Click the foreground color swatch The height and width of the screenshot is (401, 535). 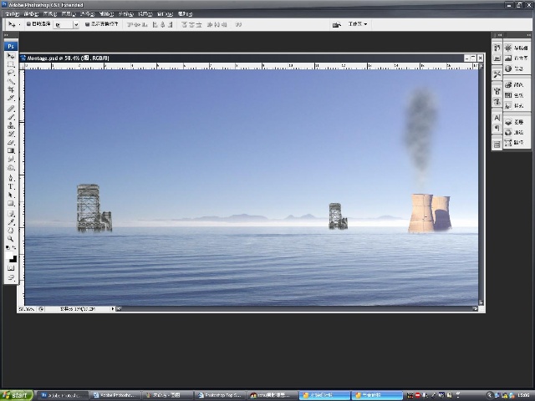8,256
